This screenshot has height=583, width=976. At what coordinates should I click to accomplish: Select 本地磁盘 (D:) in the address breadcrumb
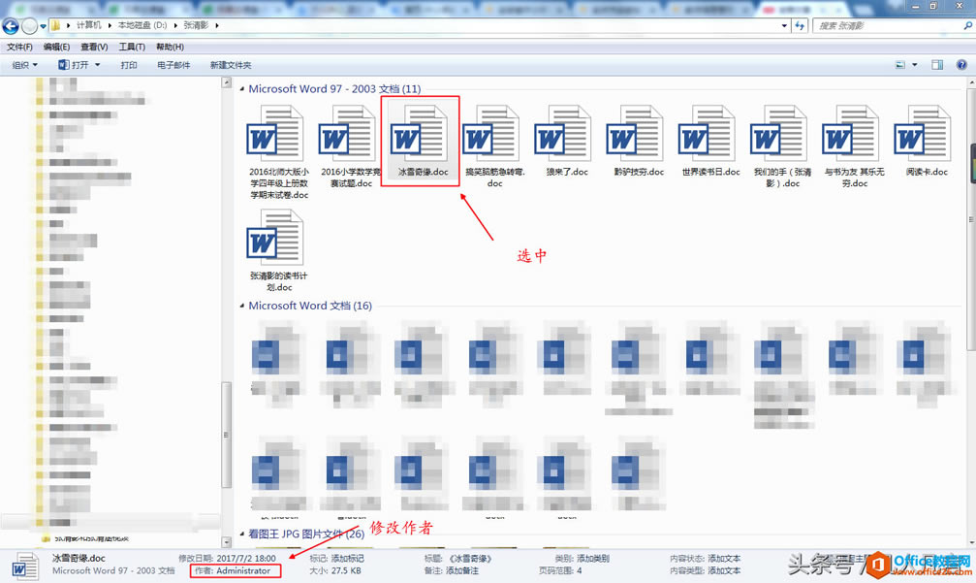click(x=142, y=25)
